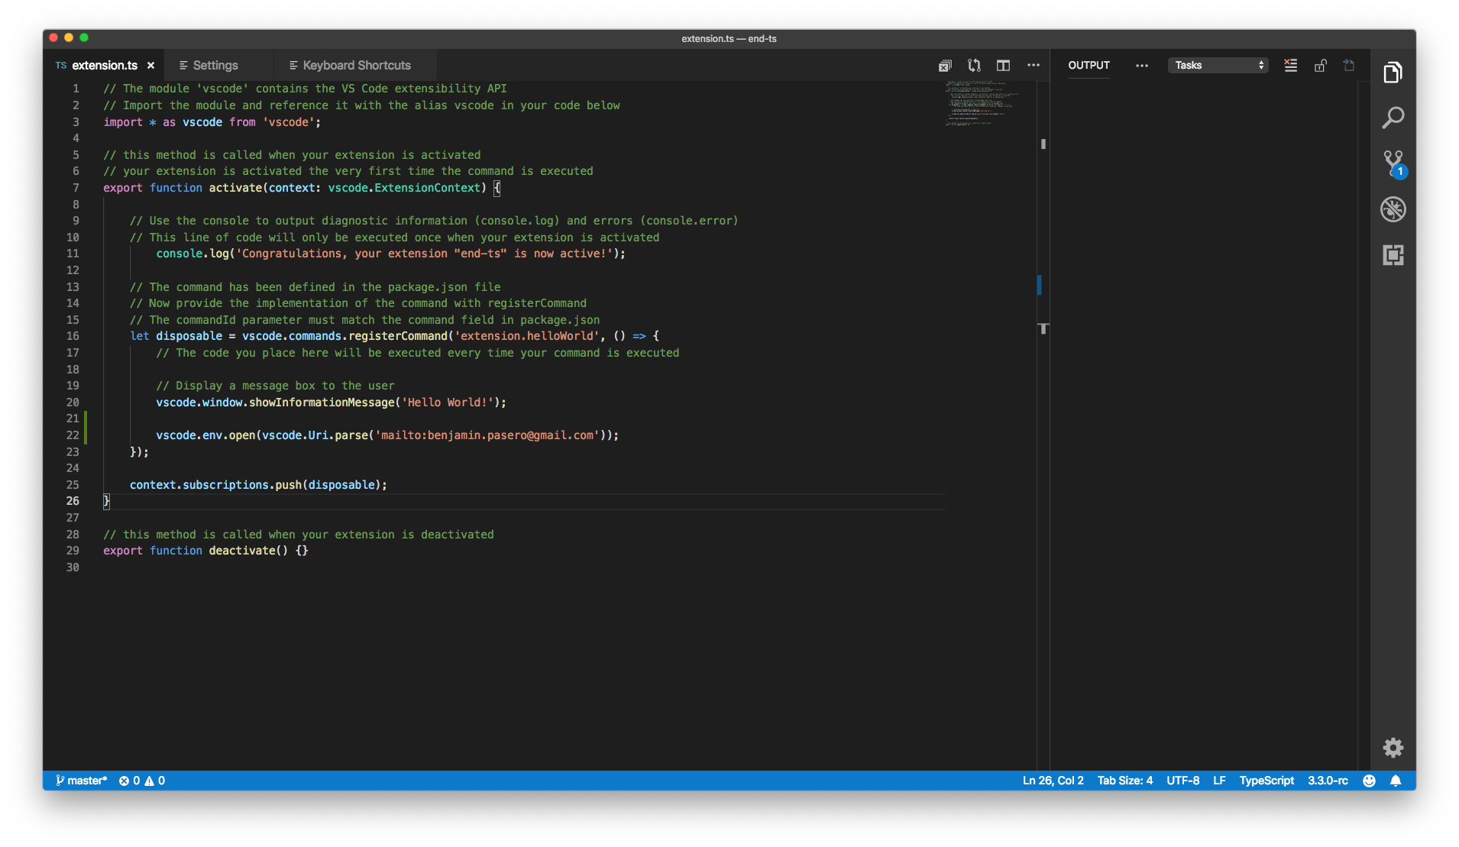Change indentation via Tab Size: 4

click(1124, 781)
